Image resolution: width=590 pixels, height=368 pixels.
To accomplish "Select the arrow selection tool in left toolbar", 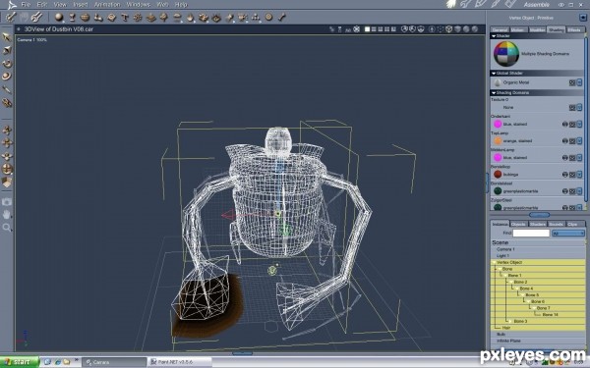I will [7, 37].
